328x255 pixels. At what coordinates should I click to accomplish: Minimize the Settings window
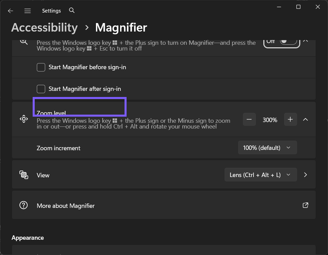279,7
